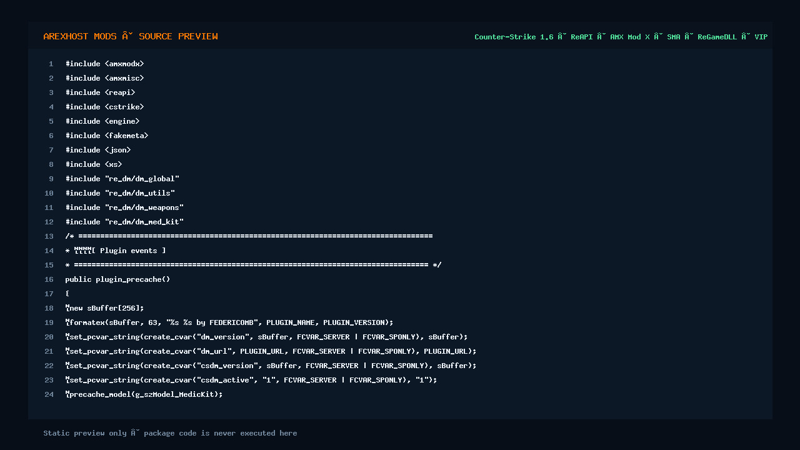The width and height of the screenshot is (800, 450).
Task: Click the formatex(sBuffer, 63 ...) line
Action: point(229,322)
